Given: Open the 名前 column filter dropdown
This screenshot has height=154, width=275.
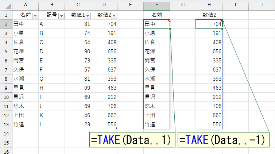Looking at the screenshot, I should point(35,16).
